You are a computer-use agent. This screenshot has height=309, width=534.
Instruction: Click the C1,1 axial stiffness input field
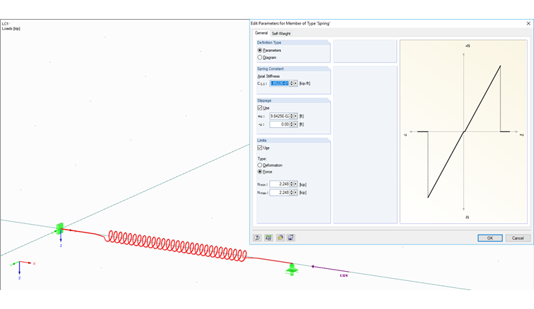[x=280, y=84]
